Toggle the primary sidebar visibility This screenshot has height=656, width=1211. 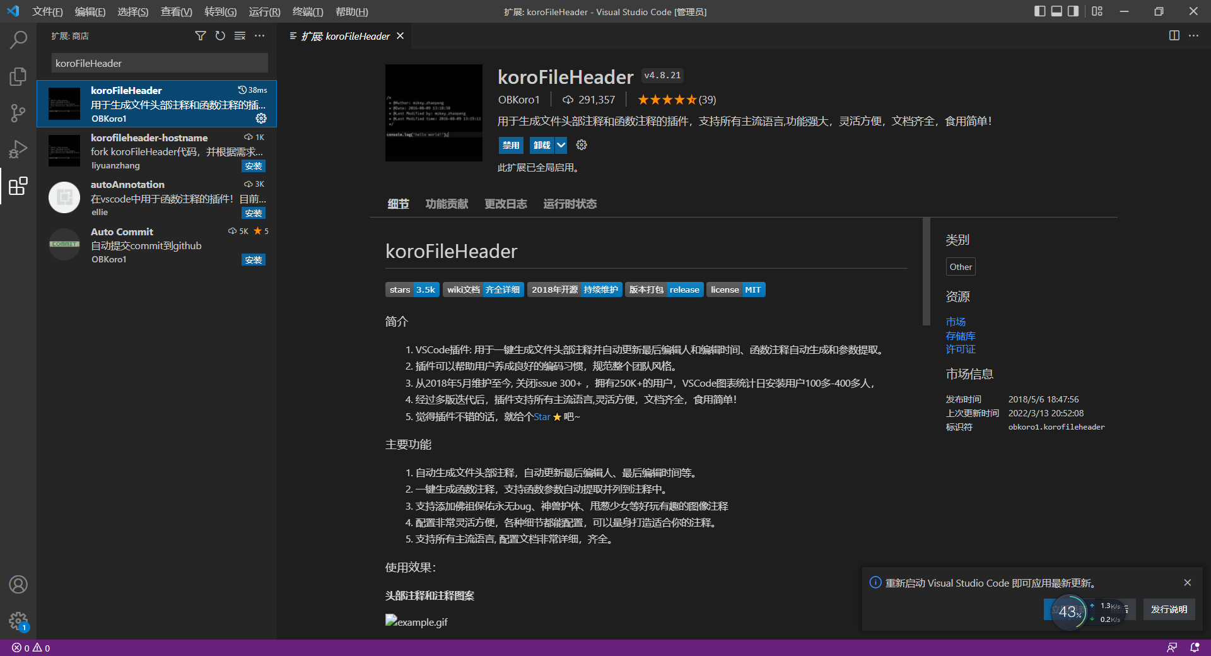(x=1039, y=11)
